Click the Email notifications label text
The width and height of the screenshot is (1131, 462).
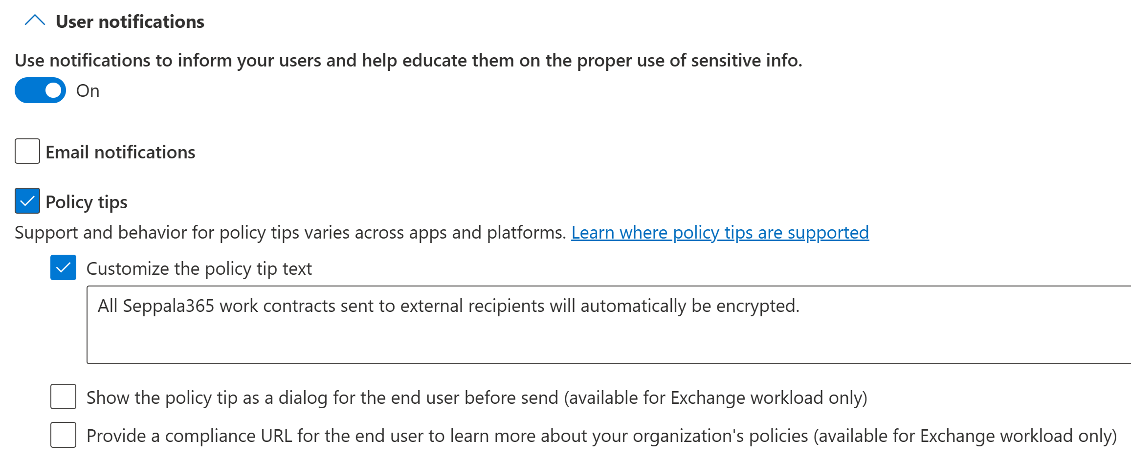point(120,153)
